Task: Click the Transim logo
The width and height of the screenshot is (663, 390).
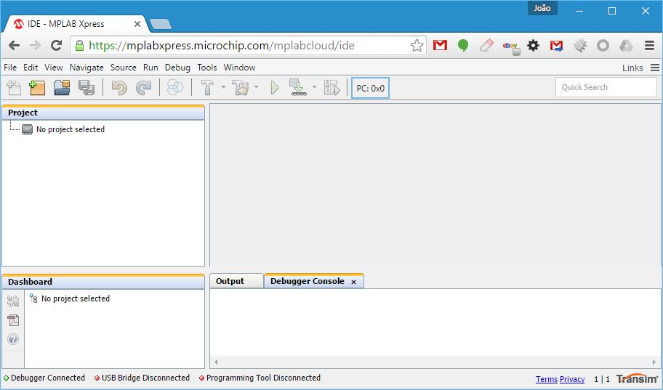Action: pos(638,378)
